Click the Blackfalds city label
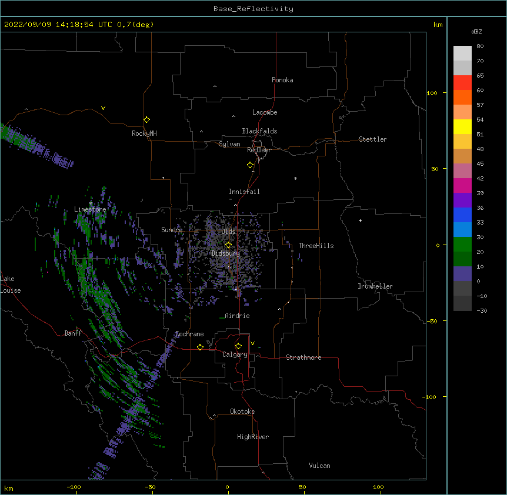 click(259, 131)
